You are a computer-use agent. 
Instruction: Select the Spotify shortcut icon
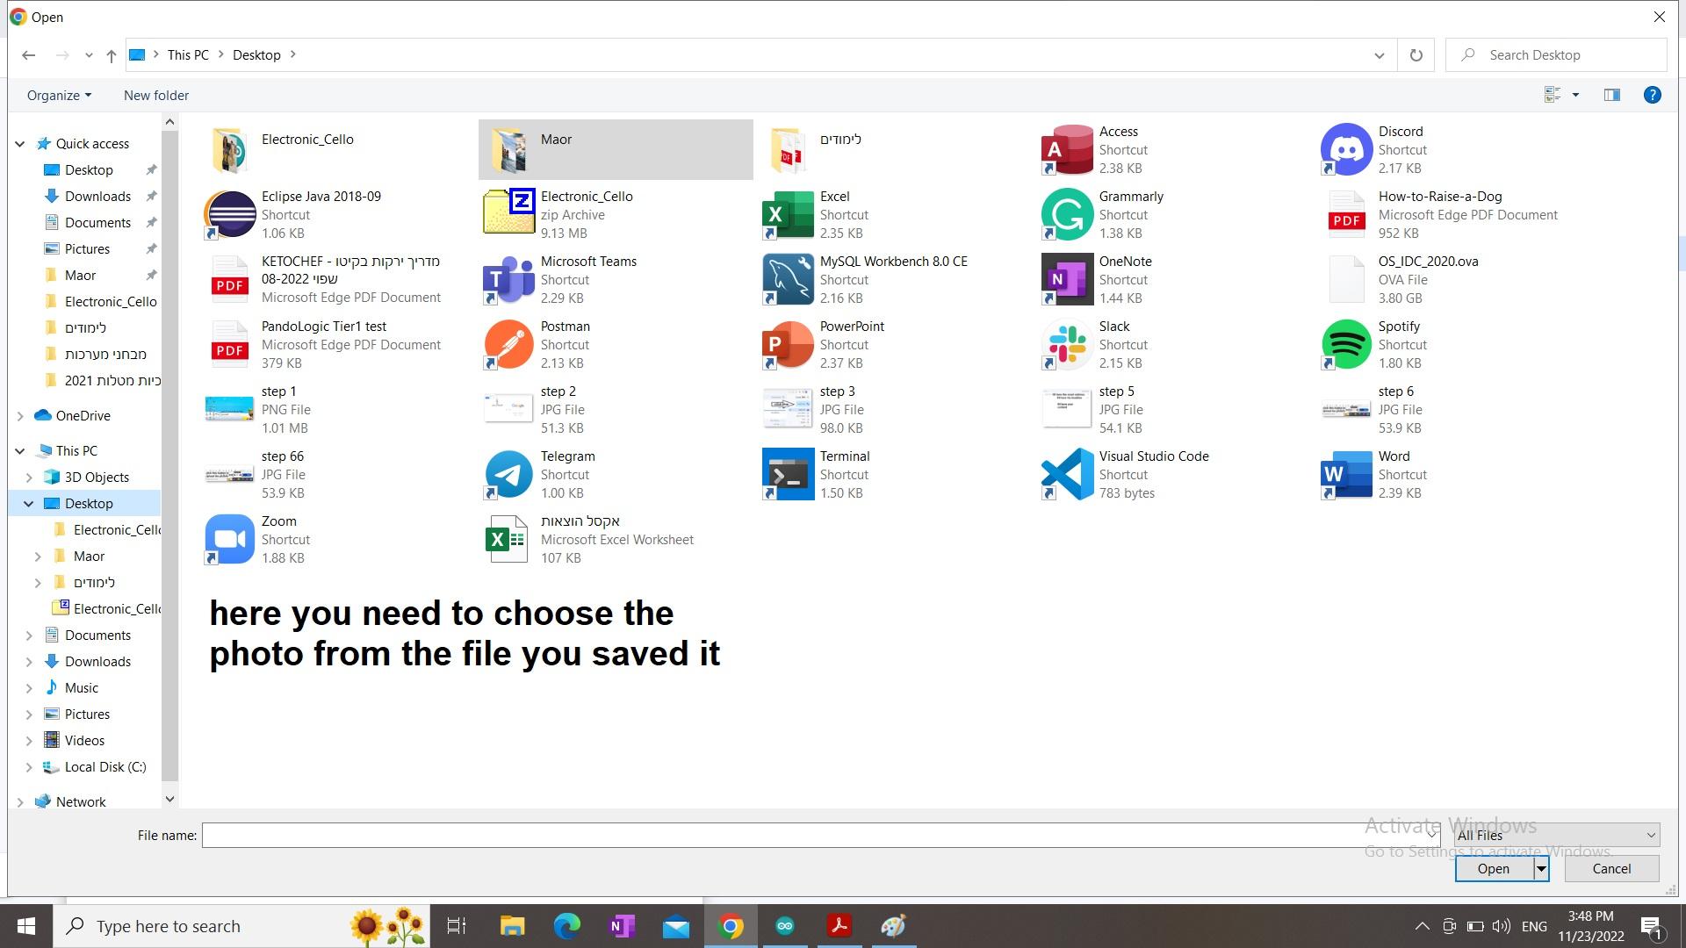pyautogui.click(x=1345, y=344)
